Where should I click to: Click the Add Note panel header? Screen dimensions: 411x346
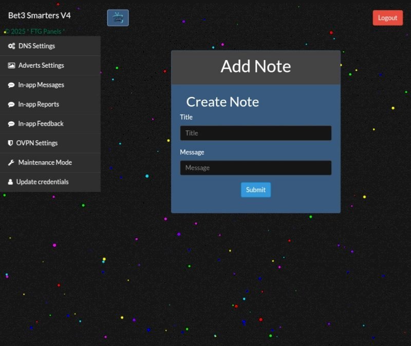pos(255,67)
